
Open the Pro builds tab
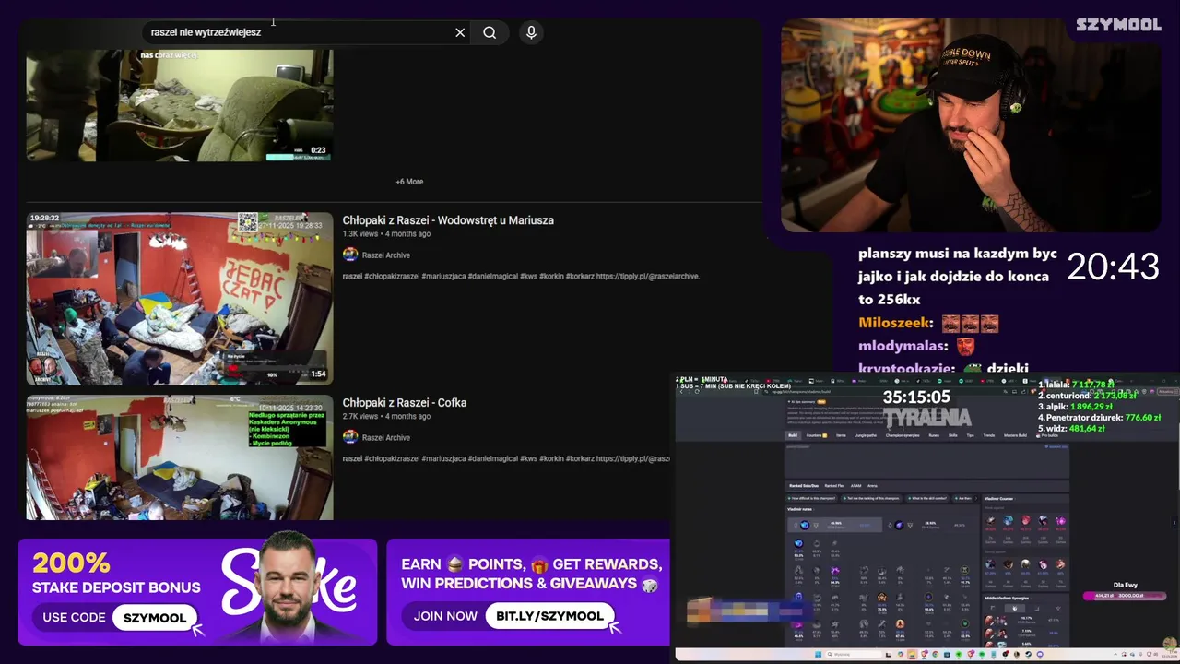click(1047, 435)
